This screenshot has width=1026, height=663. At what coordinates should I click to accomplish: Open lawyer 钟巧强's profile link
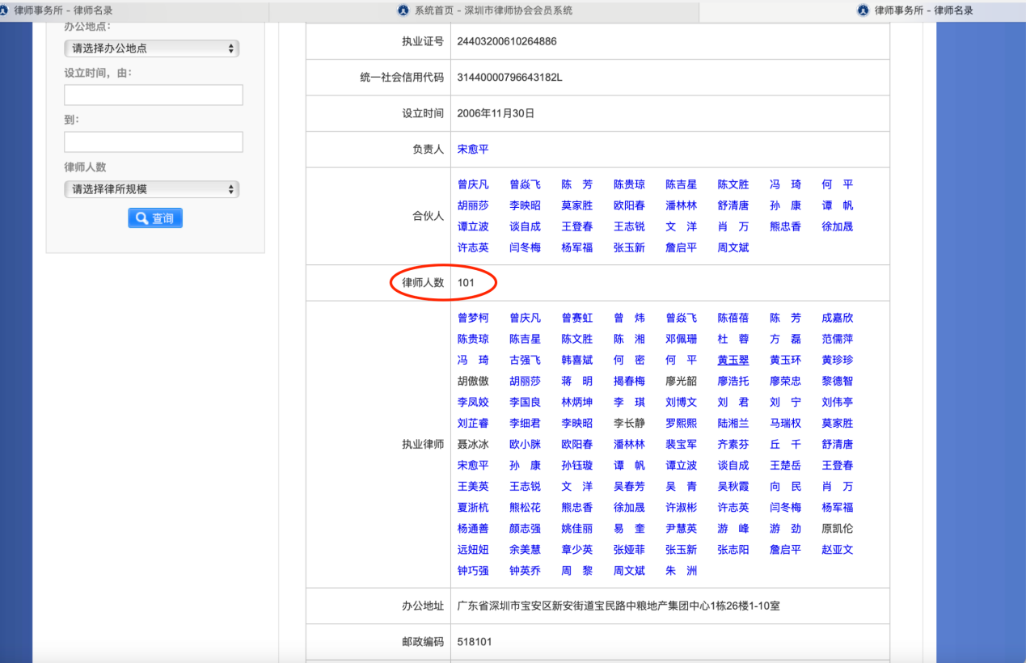(473, 570)
